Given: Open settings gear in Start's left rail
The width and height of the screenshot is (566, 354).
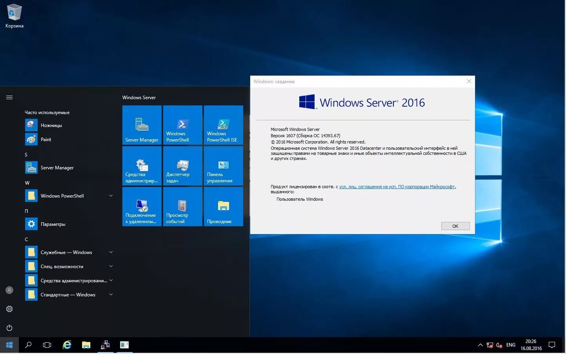Looking at the screenshot, I should click(x=9, y=309).
